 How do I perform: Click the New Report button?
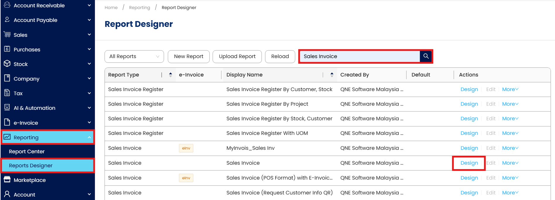[x=189, y=56]
